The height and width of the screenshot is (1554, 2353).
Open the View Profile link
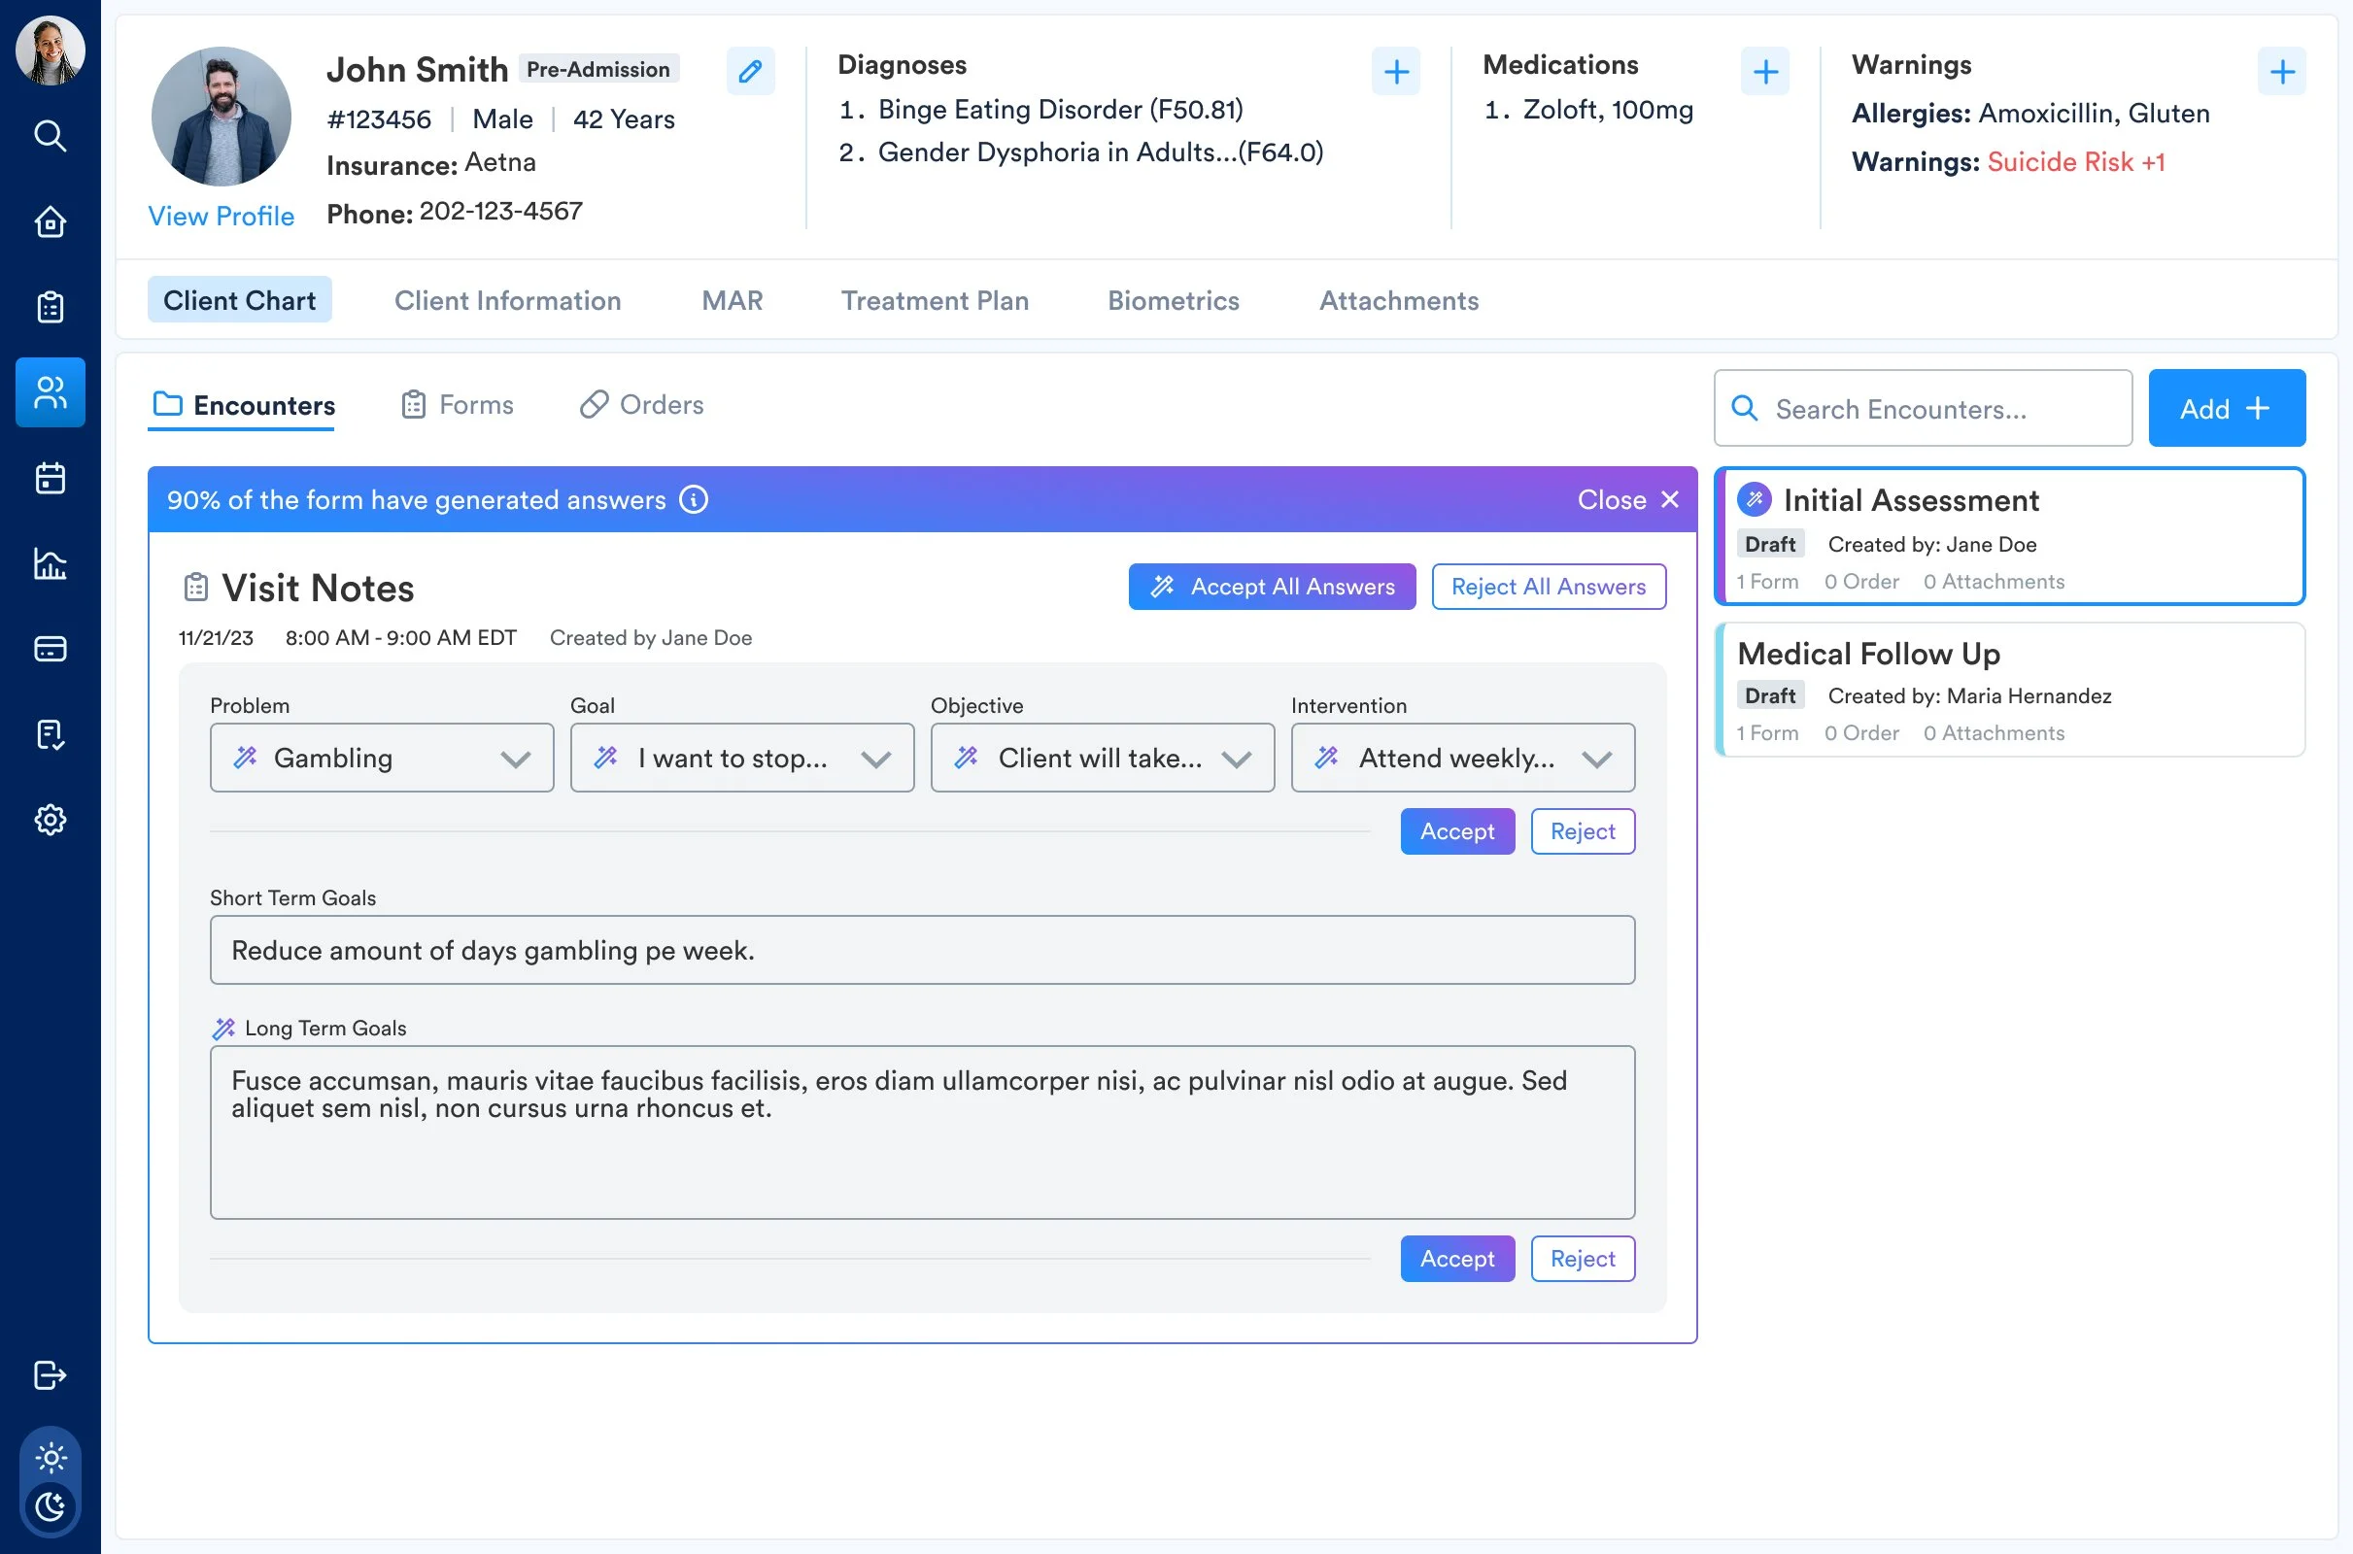pos(222,216)
